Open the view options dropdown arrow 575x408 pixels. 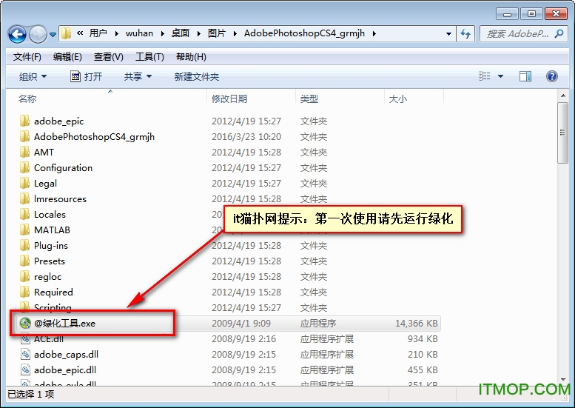click(501, 76)
